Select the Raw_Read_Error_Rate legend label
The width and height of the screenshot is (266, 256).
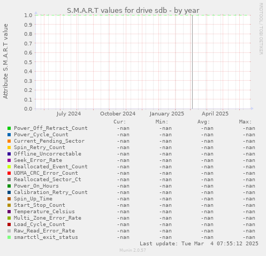click(44, 231)
